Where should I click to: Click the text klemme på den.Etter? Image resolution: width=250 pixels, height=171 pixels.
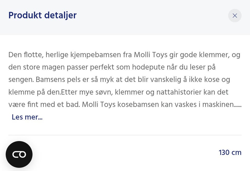click(x=43, y=92)
